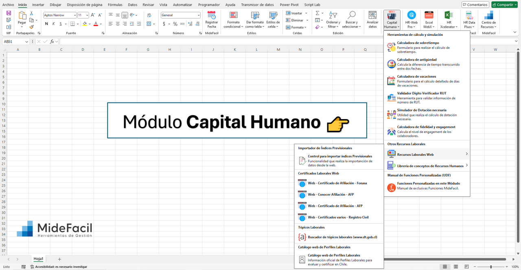Screen dimensions: 521x270
Task: Click the Registrar Fecha calendar icon
Action: 212,15
